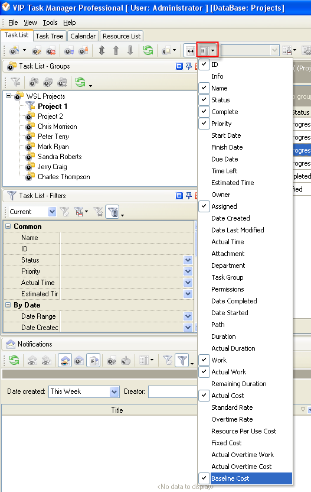The image size is (311, 492).
Task: Select Sandra Roberts in the groups tree
Action: (60, 157)
